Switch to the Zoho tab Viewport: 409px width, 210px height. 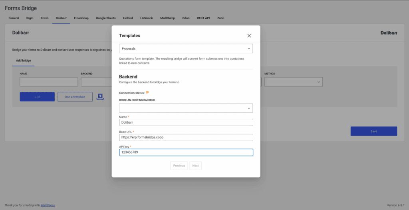(220, 18)
